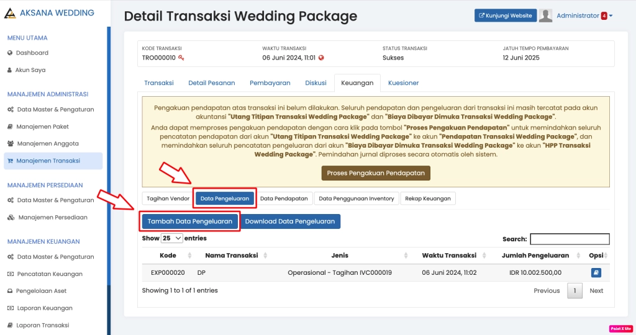Click the red notification badge showing 4
Viewport: 636px width, 335px height.
[x=604, y=16]
